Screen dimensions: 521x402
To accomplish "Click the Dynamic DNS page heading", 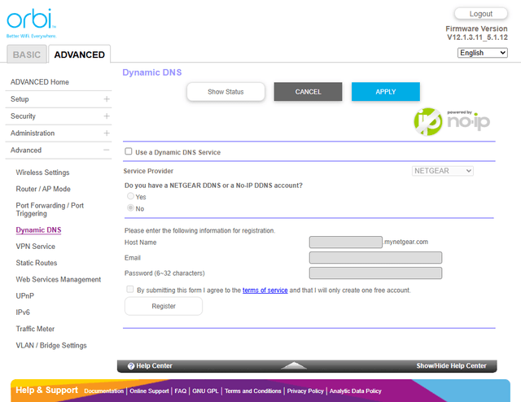I will (152, 72).
